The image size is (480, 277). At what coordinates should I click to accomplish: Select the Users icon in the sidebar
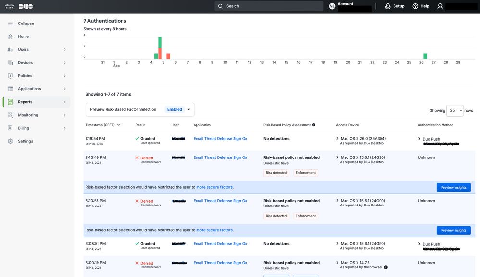point(10,49)
